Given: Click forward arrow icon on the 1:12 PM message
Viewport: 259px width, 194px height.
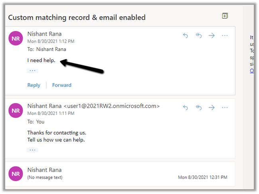Looking at the screenshot, I should [212, 36].
